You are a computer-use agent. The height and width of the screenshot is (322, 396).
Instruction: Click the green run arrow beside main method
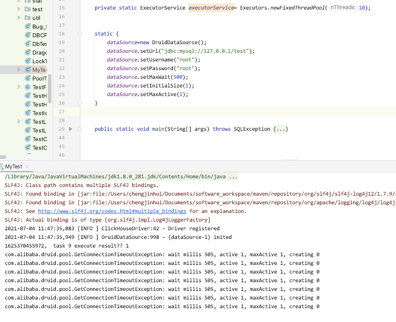click(71, 129)
